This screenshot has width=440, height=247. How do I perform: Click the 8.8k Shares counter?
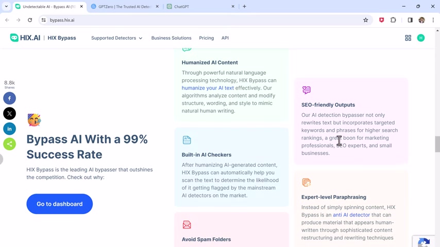click(x=10, y=84)
